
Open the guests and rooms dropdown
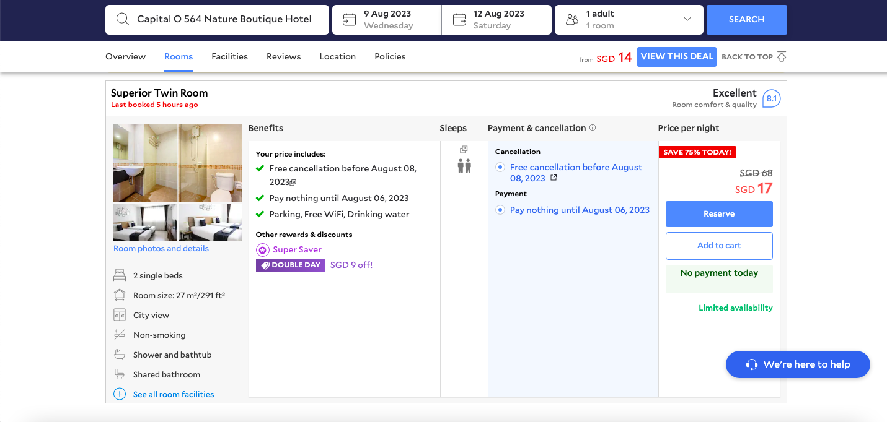pyautogui.click(x=629, y=20)
